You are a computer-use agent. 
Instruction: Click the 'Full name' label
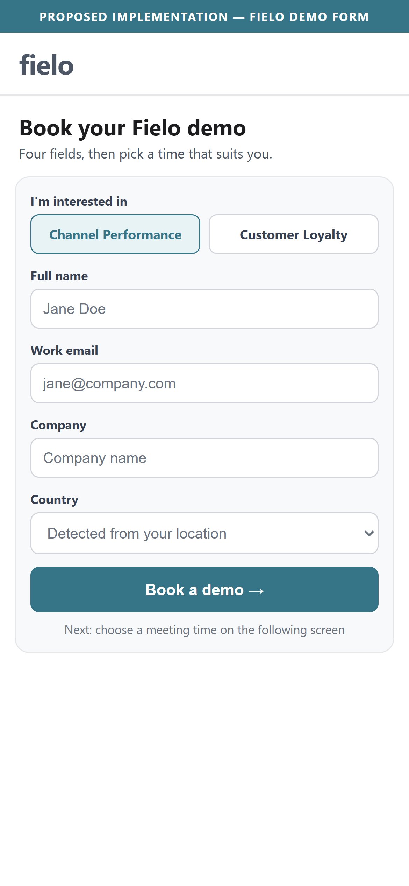59,276
